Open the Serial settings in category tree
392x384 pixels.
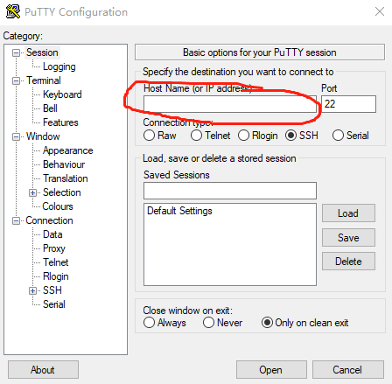coord(54,304)
